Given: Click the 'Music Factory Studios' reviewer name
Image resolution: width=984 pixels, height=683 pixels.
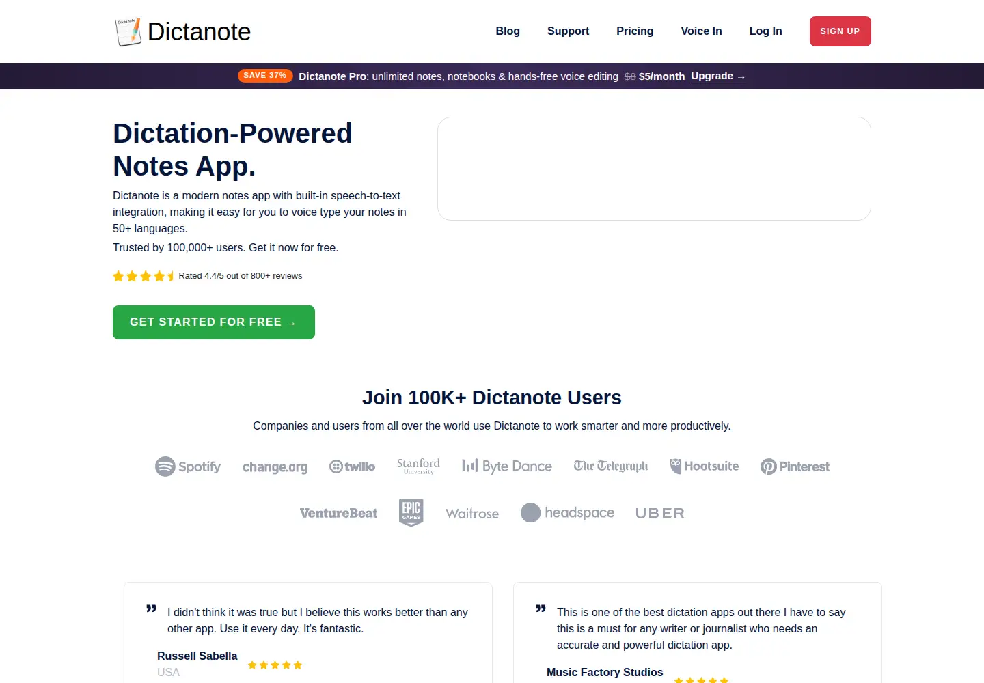Looking at the screenshot, I should click(605, 672).
